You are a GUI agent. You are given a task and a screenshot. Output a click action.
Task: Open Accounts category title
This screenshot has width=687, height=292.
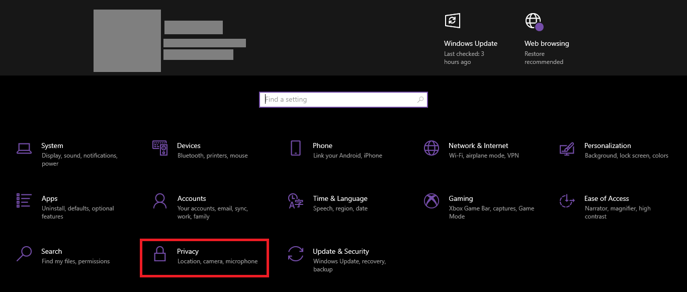(x=192, y=198)
